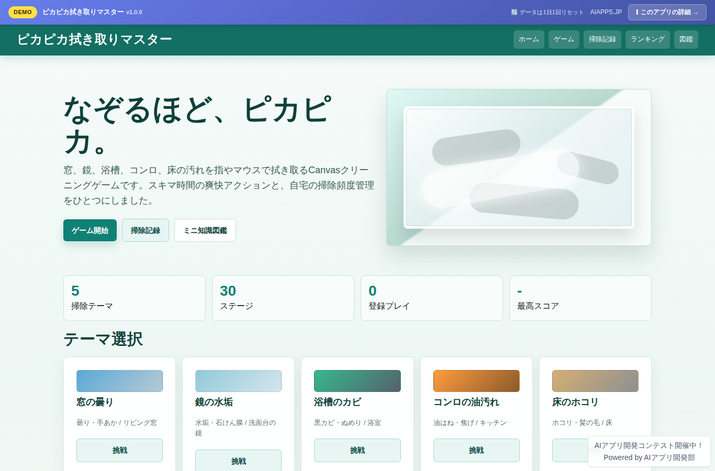Click the テーマ選択 heading
Screen dimensions: 715x471
[103, 339]
